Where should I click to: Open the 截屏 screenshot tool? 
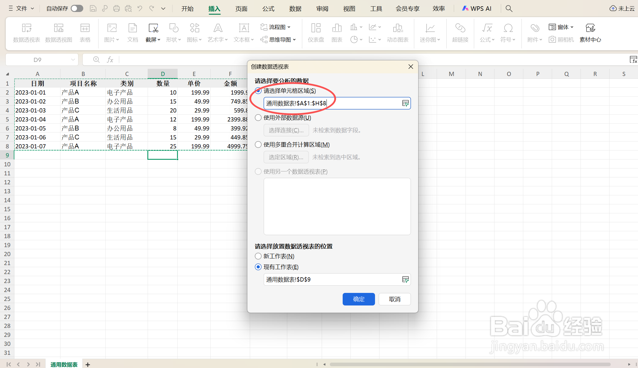pyautogui.click(x=153, y=32)
